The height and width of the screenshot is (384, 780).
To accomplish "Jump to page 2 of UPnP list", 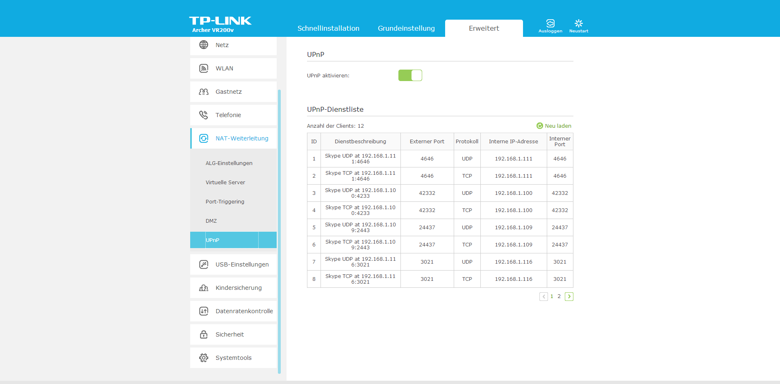I will click(559, 296).
